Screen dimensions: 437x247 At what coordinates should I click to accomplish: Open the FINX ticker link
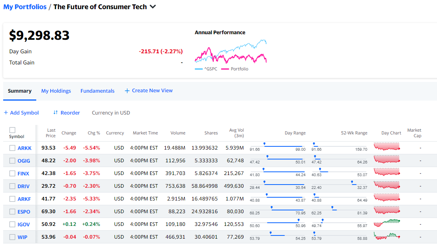coord(24,174)
